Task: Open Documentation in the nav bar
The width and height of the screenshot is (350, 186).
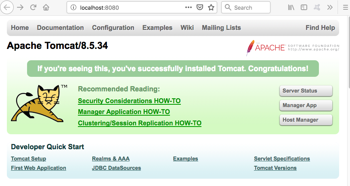Action: coord(60,28)
